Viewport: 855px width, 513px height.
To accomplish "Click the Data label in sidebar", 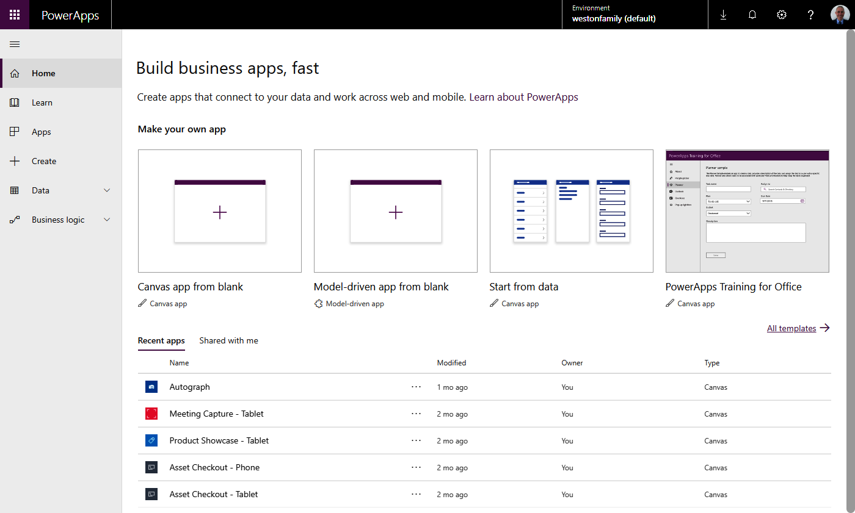I will click(x=40, y=190).
